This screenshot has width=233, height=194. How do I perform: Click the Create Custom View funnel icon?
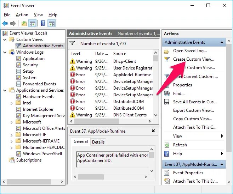[x=167, y=60]
